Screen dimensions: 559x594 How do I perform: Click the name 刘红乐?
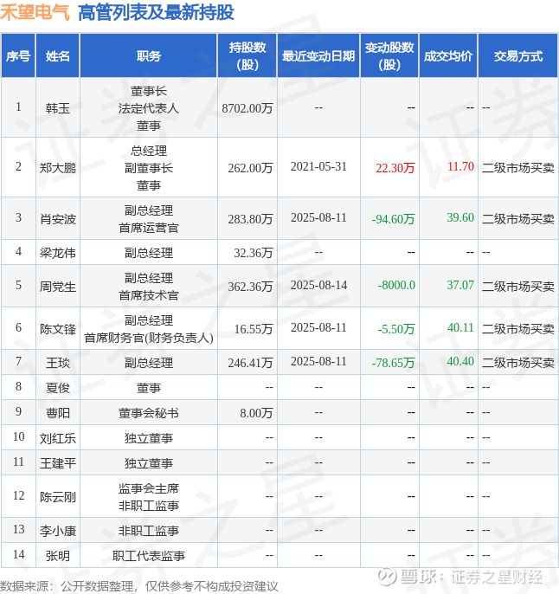pyautogui.click(x=57, y=438)
